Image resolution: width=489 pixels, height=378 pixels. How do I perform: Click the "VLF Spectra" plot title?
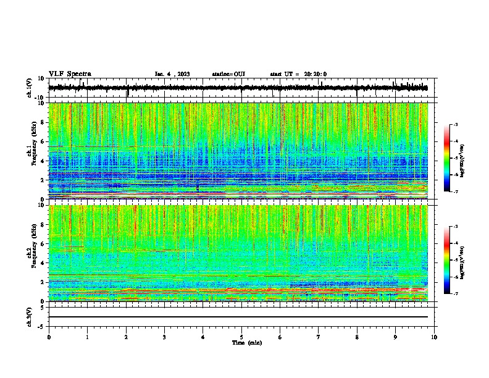click(70, 74)
